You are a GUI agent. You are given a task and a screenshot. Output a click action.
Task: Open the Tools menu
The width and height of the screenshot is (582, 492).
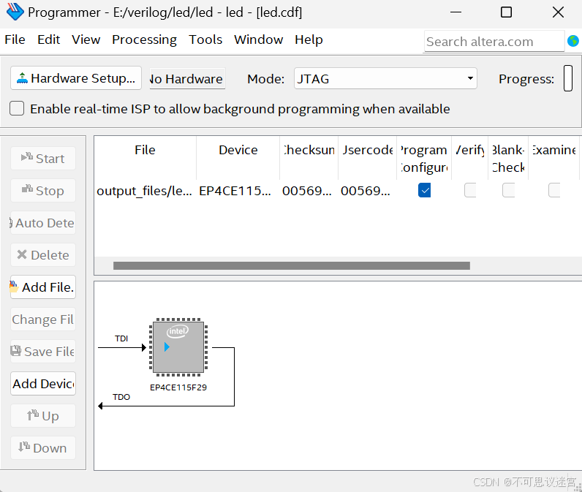pos(205,39)
